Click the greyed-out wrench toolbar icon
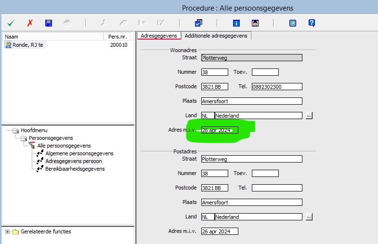The image size is (378, 244). pyautogui.click(x=104, y=23)
